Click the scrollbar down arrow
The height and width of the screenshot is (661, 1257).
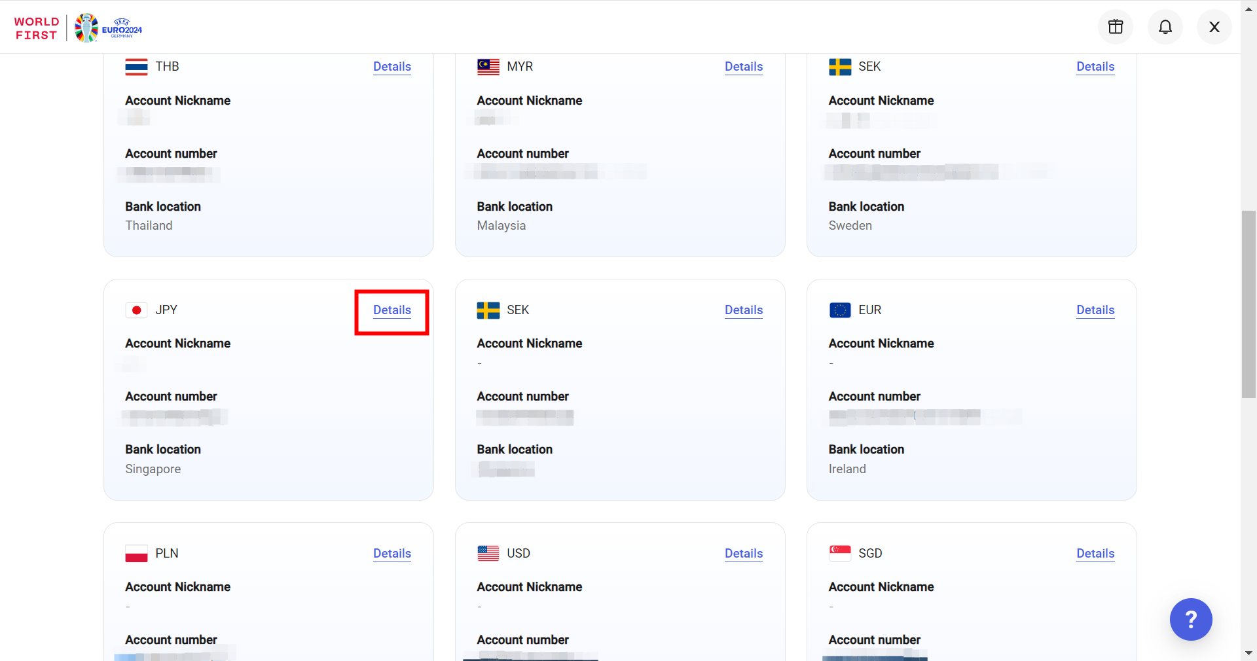1248,653
